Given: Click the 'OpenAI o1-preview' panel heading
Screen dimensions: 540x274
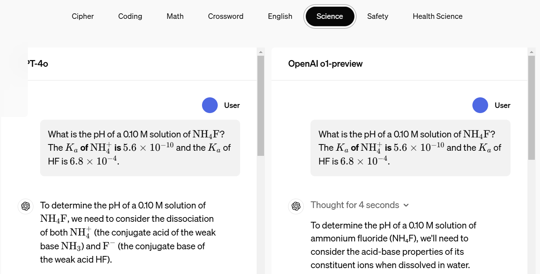Looking at the screenshot, I should [325, 64].
